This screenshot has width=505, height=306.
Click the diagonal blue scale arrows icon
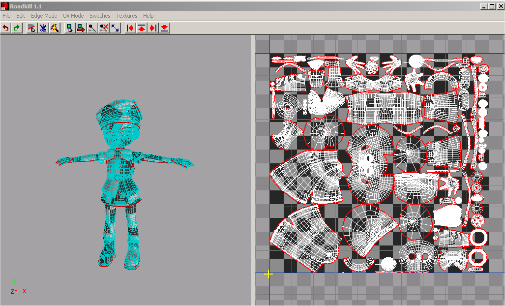[x=115, y=28]
